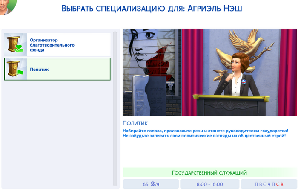This screenshot has width=298, height=192.
Task: Click the line starting Не забудьте записать
Action: coord(204,136)
